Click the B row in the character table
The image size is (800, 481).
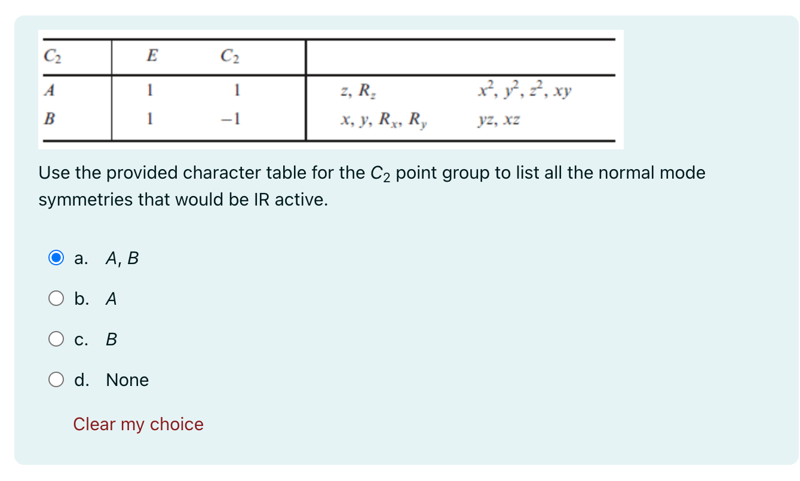[50, 119]
